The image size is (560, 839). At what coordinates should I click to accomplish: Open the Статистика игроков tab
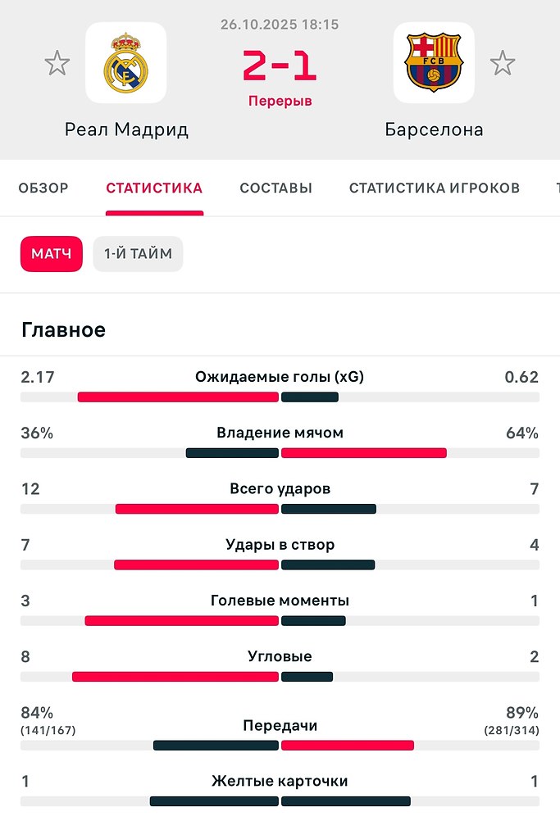435,188
